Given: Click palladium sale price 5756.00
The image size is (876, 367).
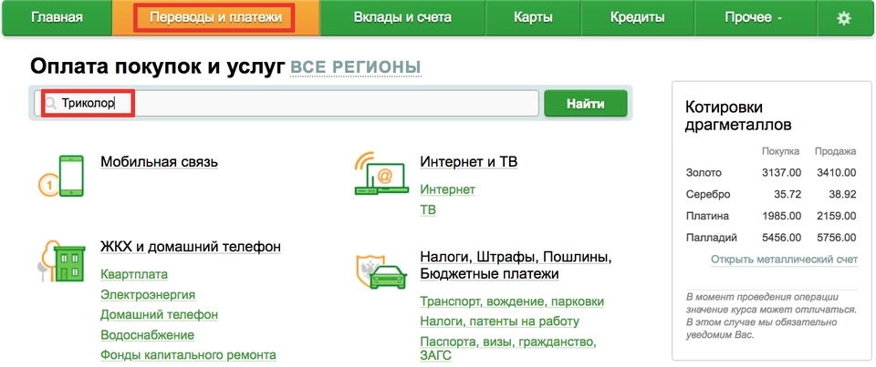Looking at the screenshot, I should pos(837,238).
